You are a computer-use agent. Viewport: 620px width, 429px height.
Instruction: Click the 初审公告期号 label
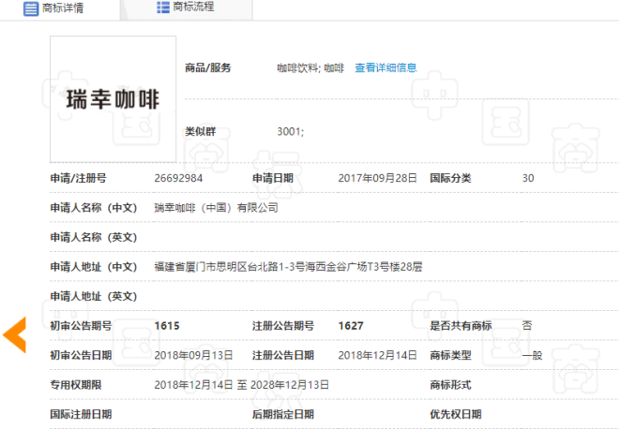(x=81, y=326)
